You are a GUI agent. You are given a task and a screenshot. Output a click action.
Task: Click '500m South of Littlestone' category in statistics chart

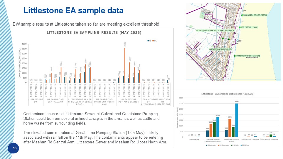pos(269,139)
